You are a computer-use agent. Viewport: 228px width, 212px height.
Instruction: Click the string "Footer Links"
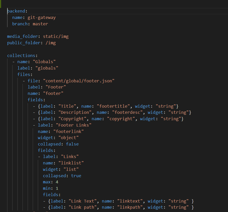[x=74, y=125]
